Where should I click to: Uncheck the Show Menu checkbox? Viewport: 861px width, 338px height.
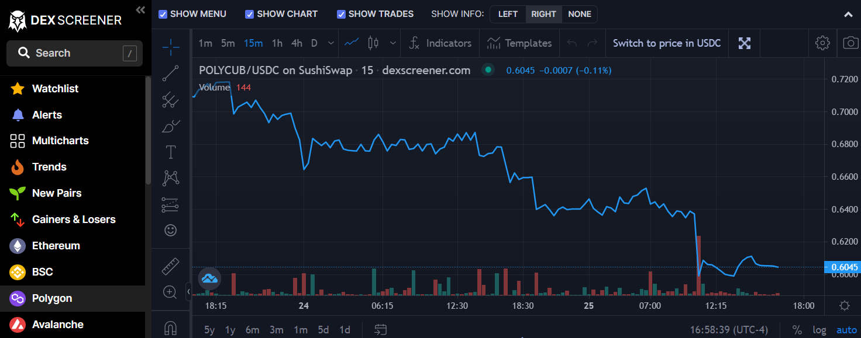point(163,14)
